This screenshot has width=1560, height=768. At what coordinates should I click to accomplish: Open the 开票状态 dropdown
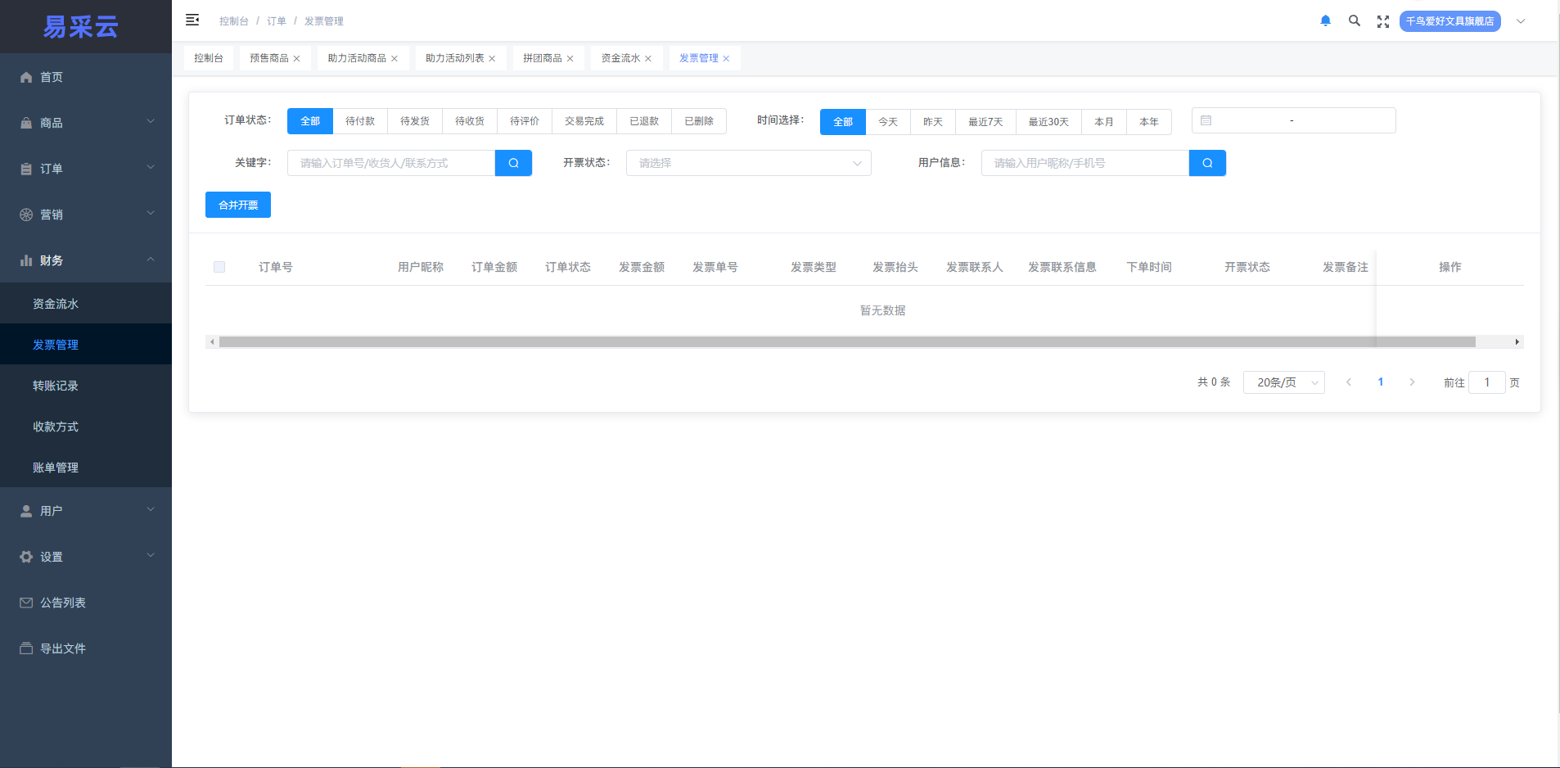pos(748,163)
